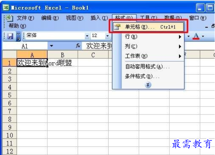This screenshot has height=155, width=215.
Task: Select row 1 header
Action: (10, 63)
